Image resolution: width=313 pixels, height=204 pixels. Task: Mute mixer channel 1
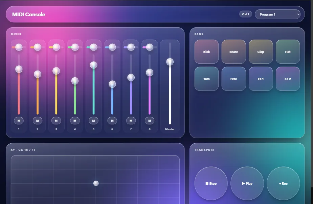pos(19,121)
